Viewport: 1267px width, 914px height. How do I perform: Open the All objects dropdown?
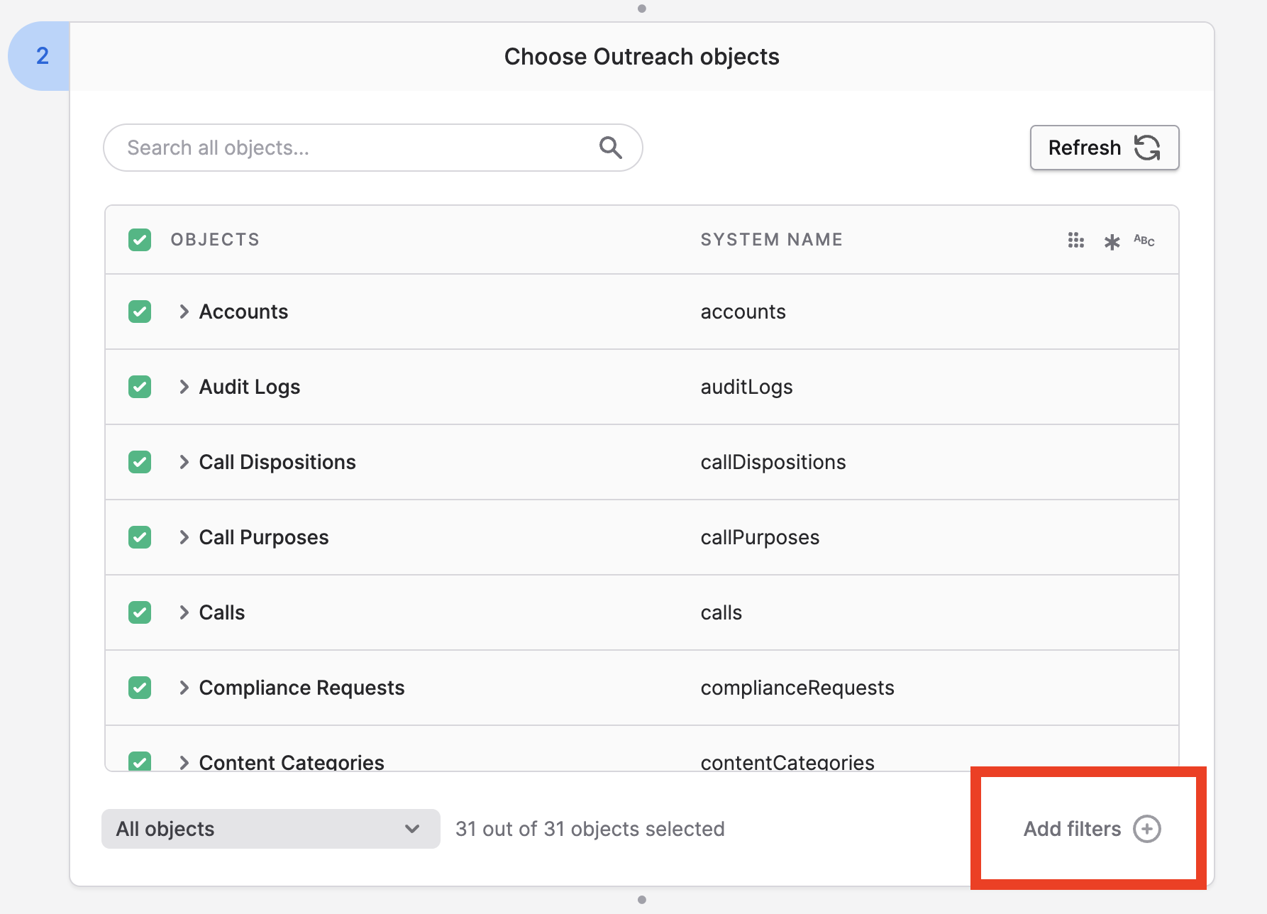271,829
